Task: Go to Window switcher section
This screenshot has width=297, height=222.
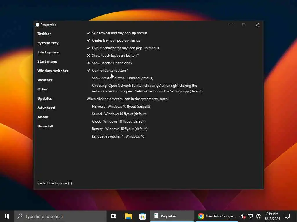Action: (x=53, y=71)
